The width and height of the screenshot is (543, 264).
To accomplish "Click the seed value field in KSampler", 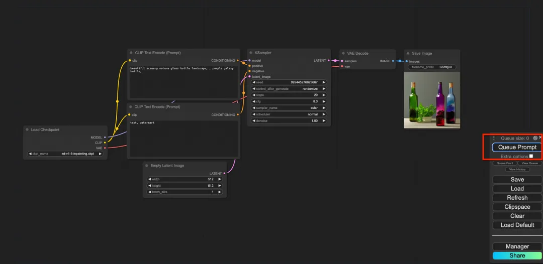I will [x=289, y=82].
